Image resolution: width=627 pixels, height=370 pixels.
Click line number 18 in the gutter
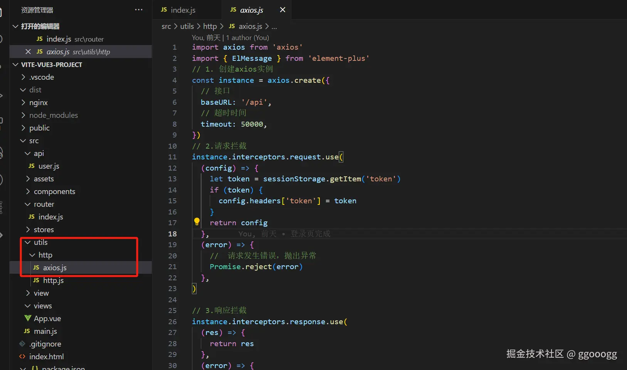pos(172,234)
